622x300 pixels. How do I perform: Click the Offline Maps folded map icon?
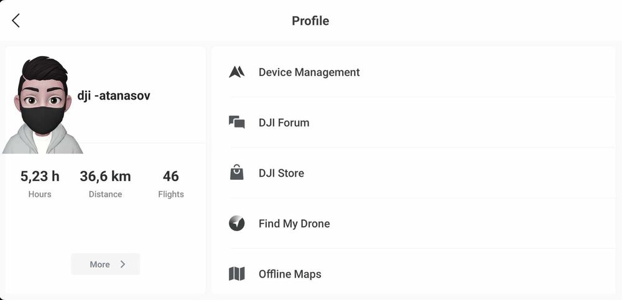tap(236, 274)
